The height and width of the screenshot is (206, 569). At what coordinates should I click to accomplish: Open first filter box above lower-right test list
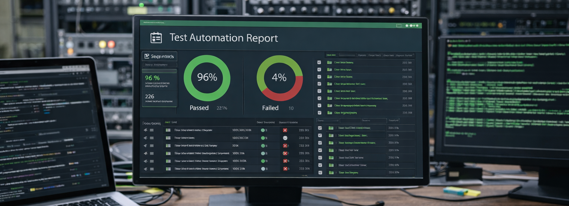(x=328, y=121)
